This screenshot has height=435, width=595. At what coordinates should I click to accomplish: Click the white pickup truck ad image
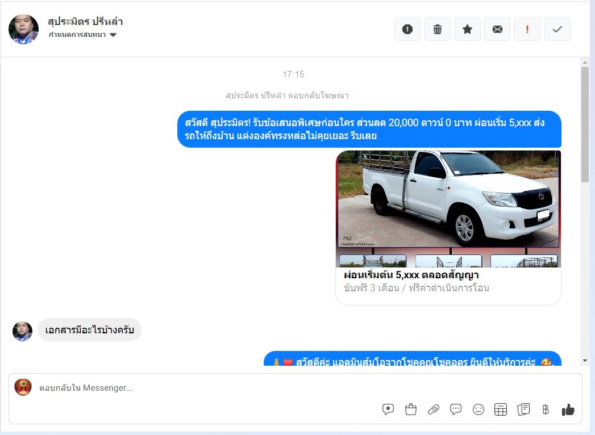448,208
